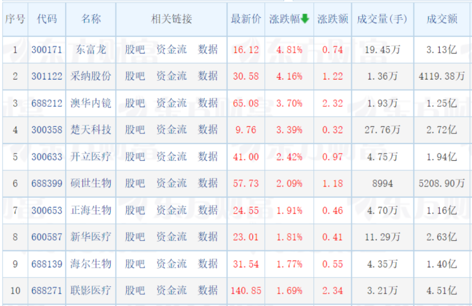This screenshot has width=472, height=306.
Task: Open 硕世生物 stock detail page
Action: click(x=91, y=183)
